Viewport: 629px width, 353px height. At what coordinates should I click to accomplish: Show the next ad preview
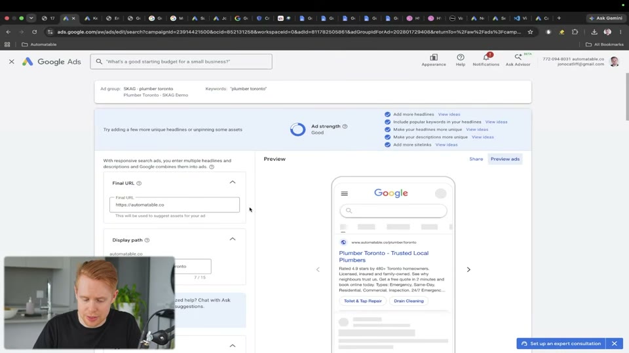(x=468, y=270)
